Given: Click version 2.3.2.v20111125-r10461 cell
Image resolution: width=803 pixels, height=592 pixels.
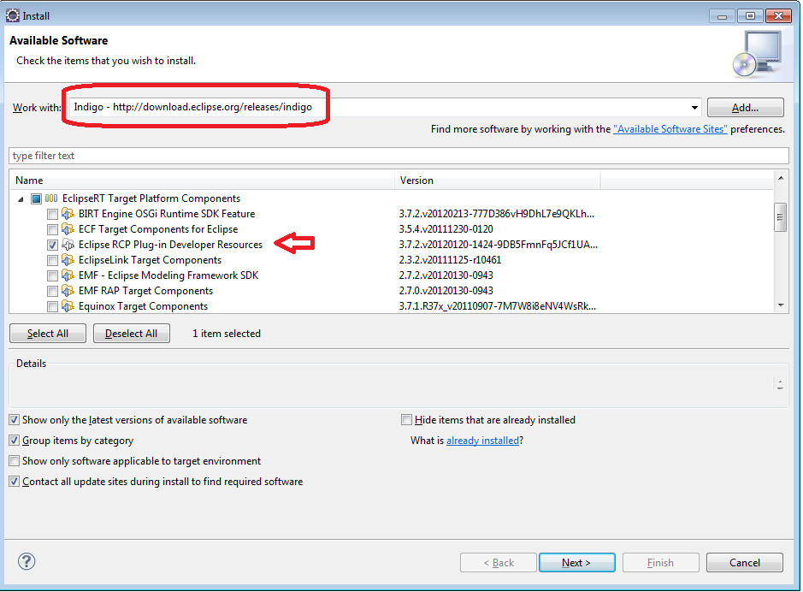Looking at the screenshot, I should [x=450, y=260].
